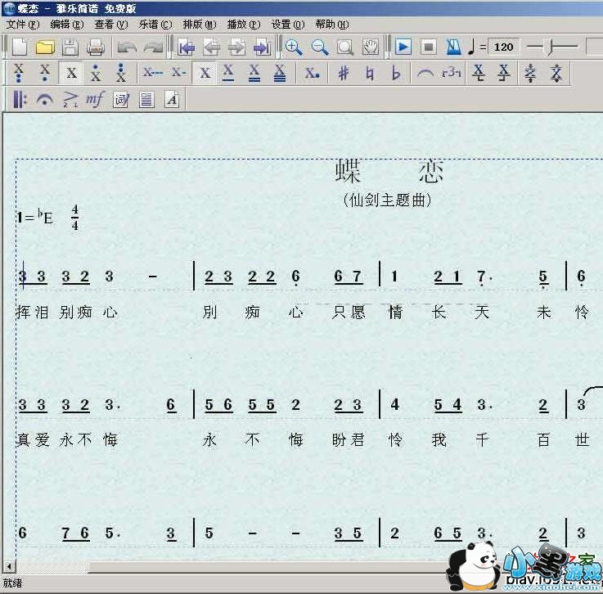Undo the last edit
Image resolution: width=603 pixels, height=594 pixels.
pos(128,47)
